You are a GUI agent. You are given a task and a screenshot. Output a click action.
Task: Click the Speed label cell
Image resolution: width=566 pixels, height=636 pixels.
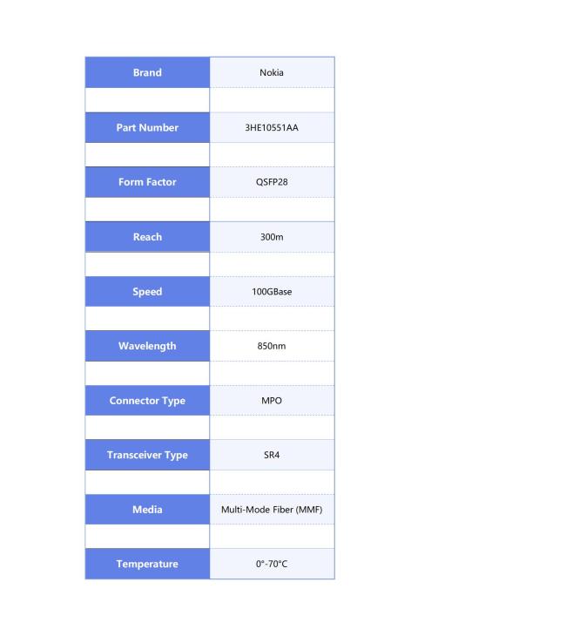(x=147, y=291)
